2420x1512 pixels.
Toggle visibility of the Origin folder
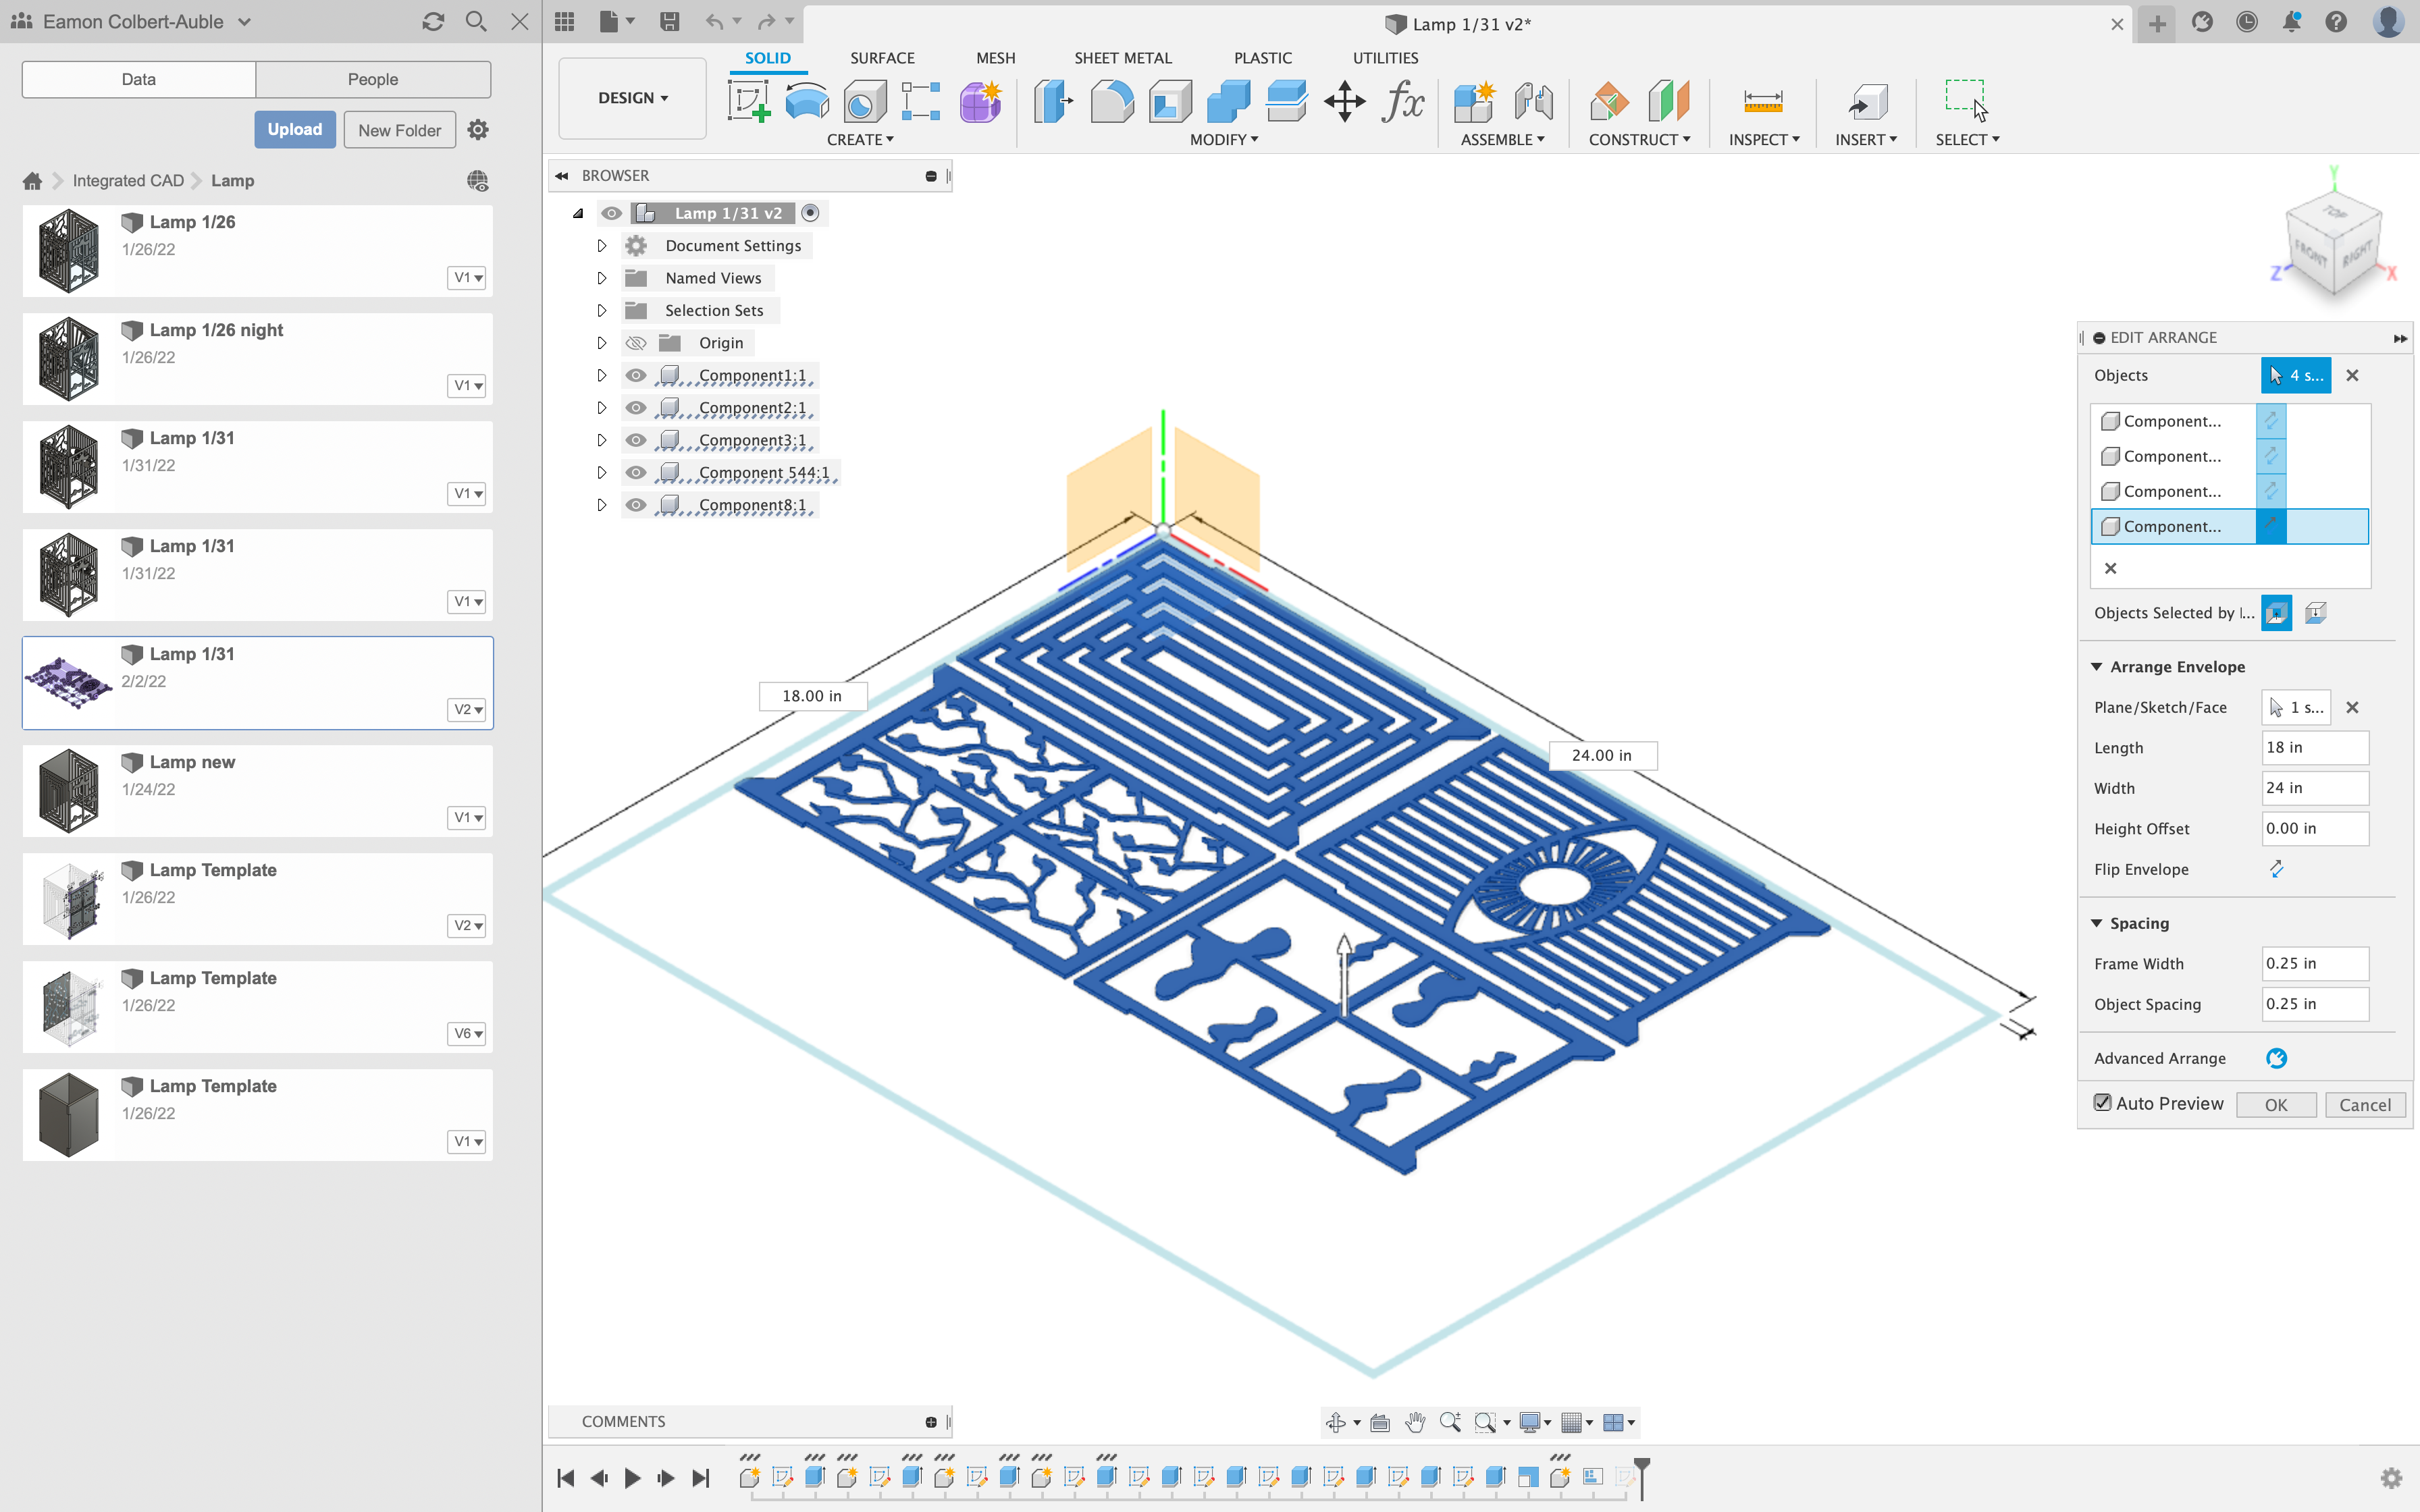tap(636, 343)
